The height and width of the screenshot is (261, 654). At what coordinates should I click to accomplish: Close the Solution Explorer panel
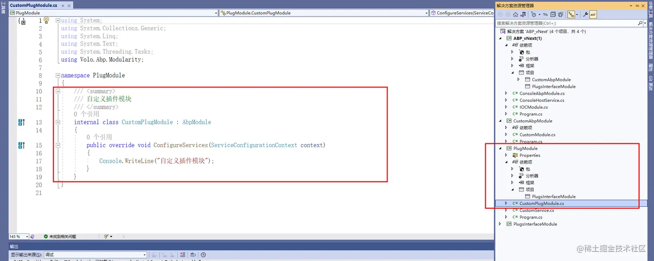643,6
